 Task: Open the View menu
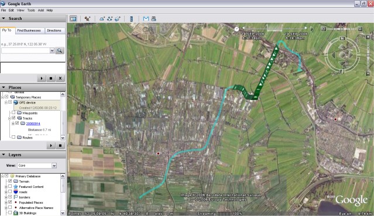coord(20,11)
